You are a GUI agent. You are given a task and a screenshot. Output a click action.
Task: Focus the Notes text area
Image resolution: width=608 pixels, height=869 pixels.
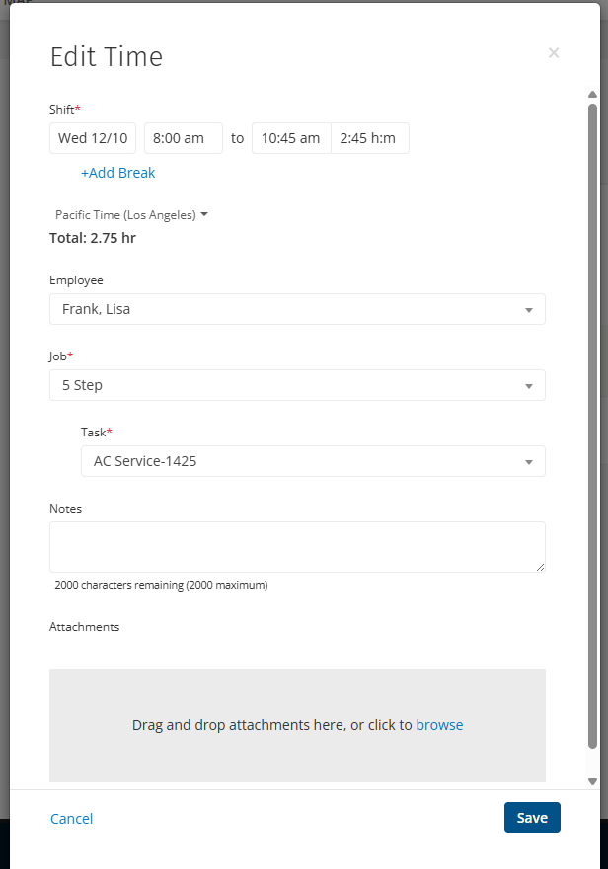point(296,546)
